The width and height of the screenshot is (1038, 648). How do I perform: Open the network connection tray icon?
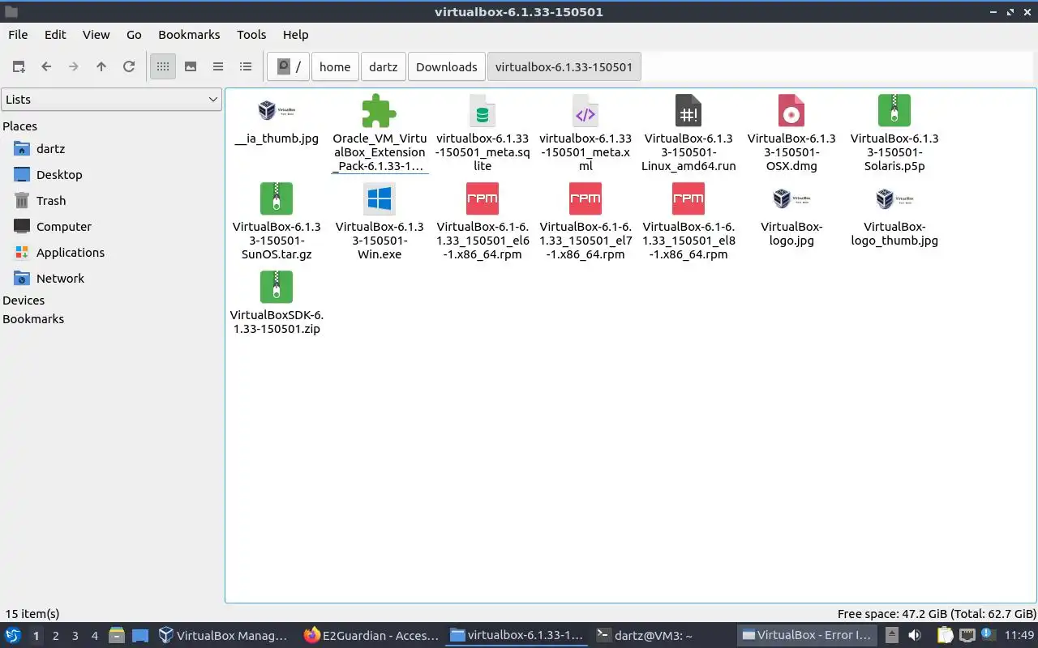[967, 636]
